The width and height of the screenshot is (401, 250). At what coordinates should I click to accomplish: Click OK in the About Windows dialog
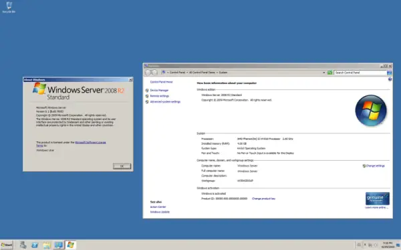pos(122,166)
